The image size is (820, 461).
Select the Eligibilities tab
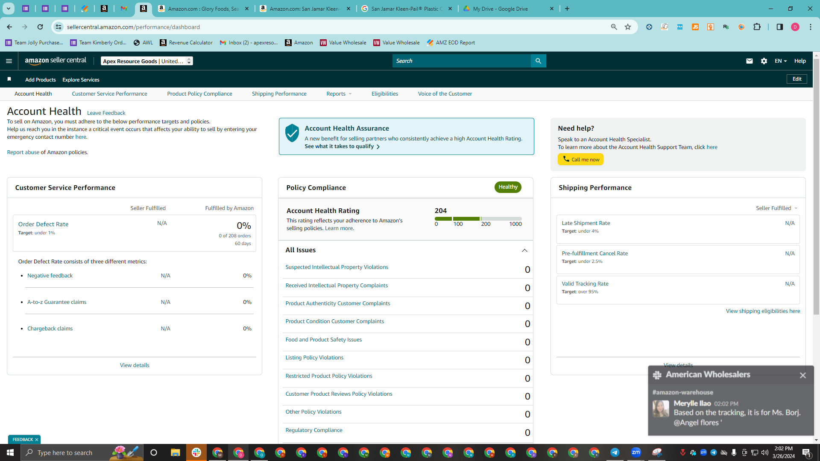click(x=385, y=94)
